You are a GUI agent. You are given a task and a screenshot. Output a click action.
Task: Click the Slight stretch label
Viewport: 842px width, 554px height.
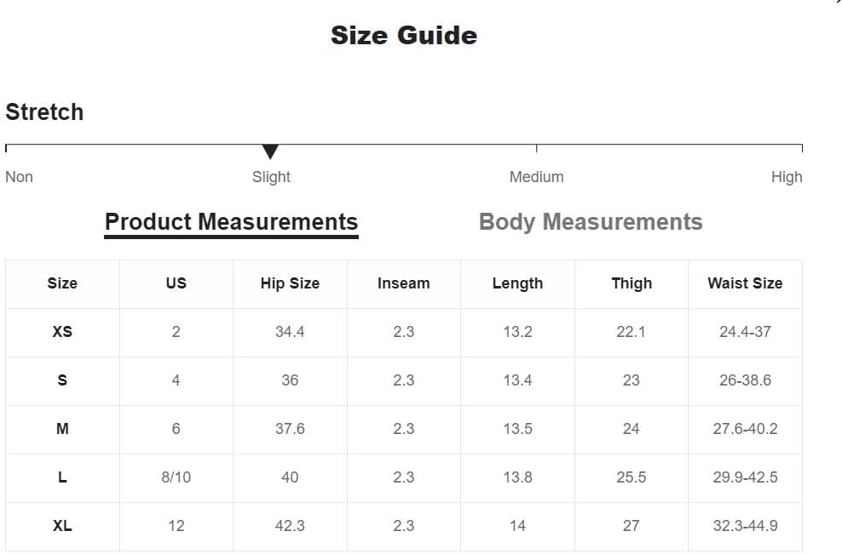point(271,177)
